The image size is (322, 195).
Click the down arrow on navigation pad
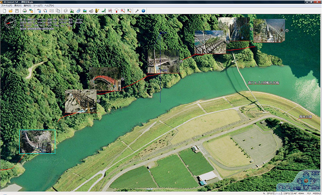tap(306, 187)
